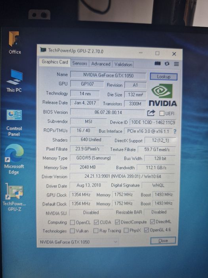208x278 pixels.
Task: Click the Die Size value 132 mm²
Action: coord(135,95)
